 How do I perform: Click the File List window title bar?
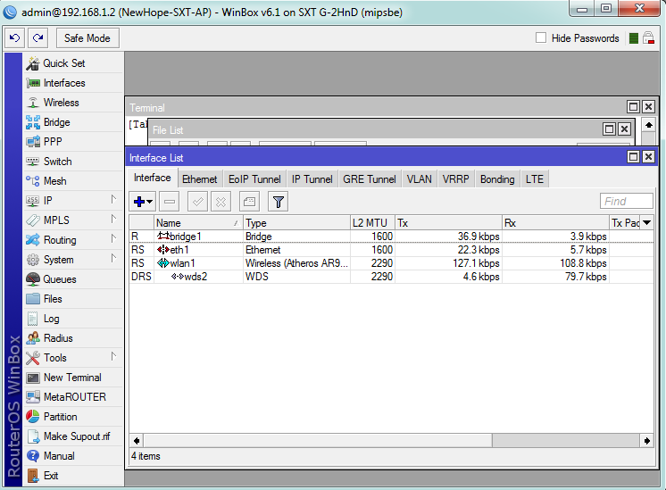[374, 129]
